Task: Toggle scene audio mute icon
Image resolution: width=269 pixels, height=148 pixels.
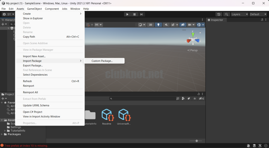Action: [166, 25]
